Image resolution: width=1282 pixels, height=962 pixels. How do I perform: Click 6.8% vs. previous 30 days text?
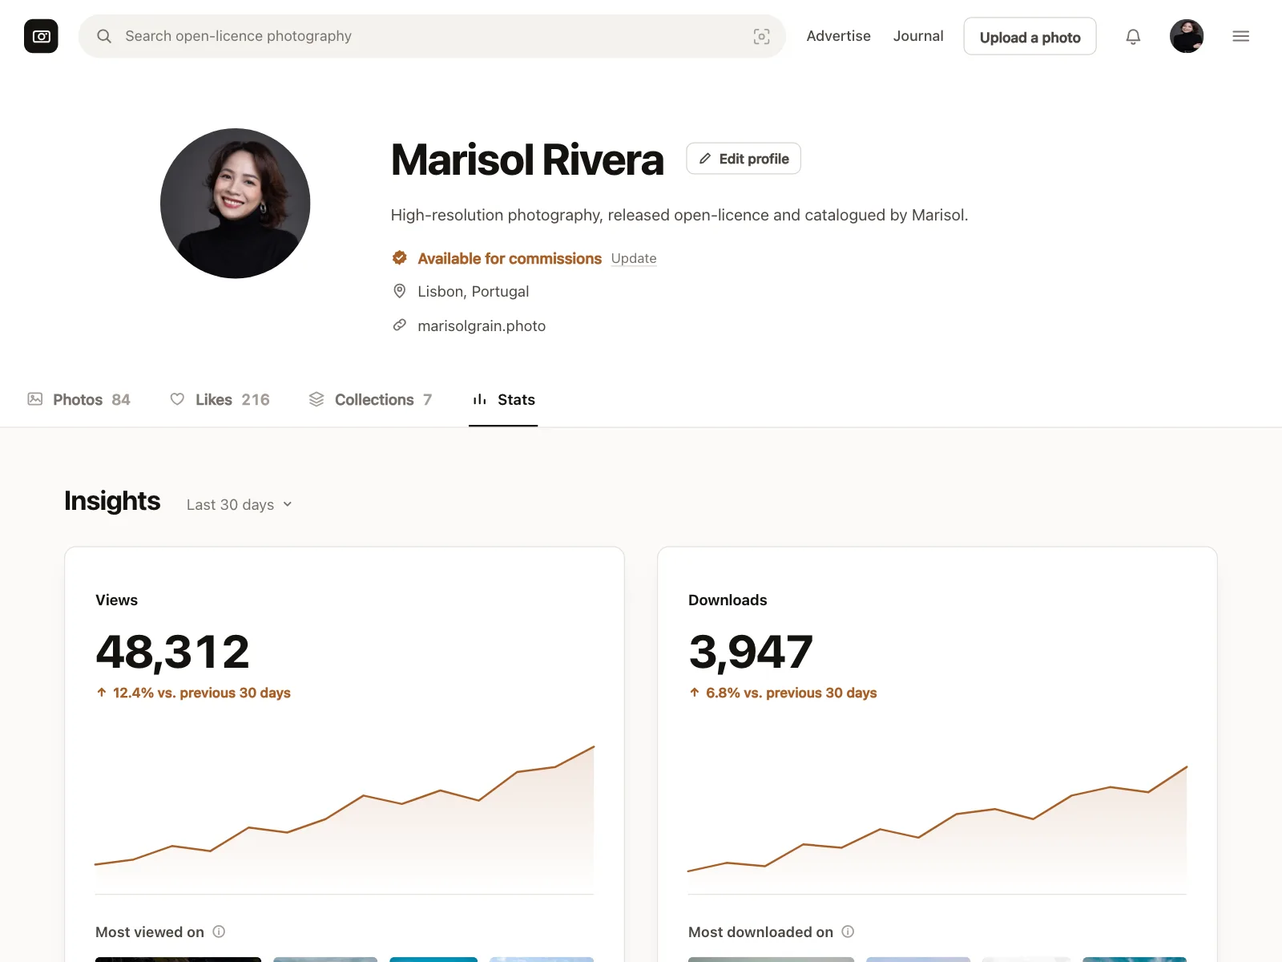coord(792,693)
